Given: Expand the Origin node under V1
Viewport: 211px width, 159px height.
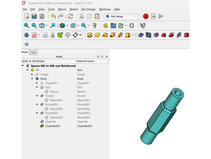Looking at the screenshot, I should [x=33, y=74].
